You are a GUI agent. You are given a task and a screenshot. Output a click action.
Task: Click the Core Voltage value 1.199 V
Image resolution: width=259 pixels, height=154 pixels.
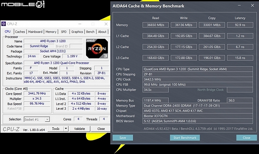pyautogui.click(x=72, y=56)
